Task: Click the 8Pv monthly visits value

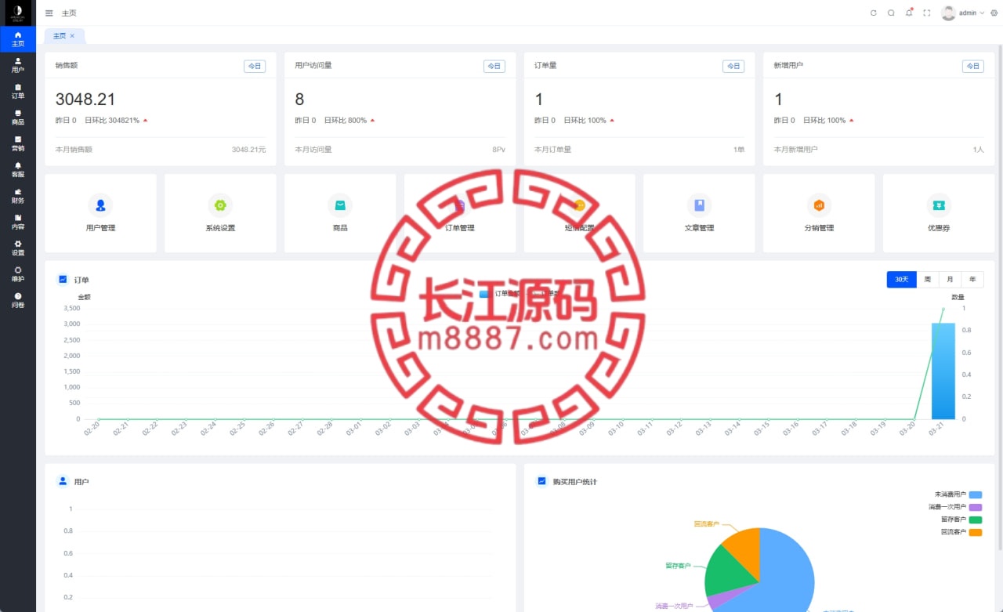Action: [x=499, y=149]
